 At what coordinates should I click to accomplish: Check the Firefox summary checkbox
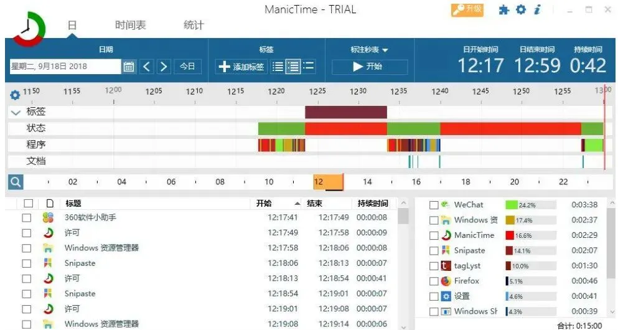click(x=434, y=281)
